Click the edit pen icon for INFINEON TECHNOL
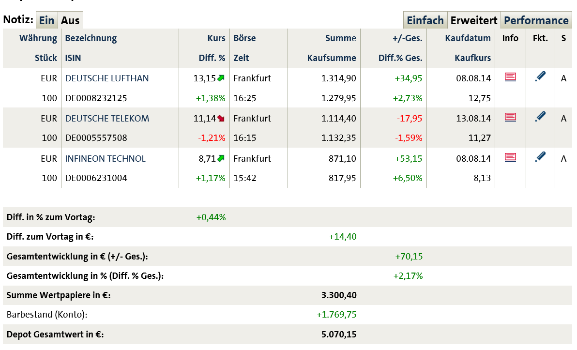This screenshot has width=577, height=350. tap(540, 157)
